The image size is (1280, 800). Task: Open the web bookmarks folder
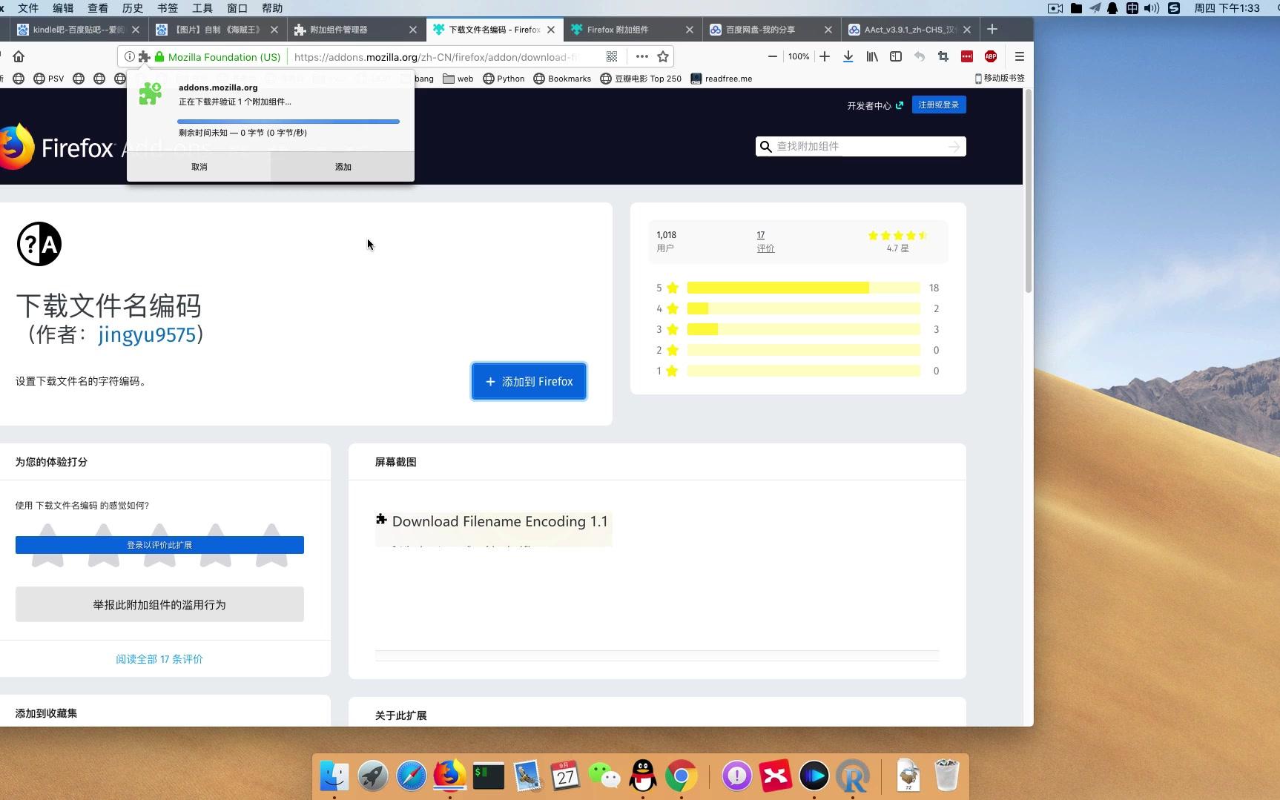(x=458, y=79)
